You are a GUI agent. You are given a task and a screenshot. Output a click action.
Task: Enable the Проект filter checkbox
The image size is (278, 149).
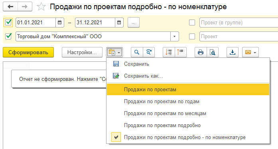(x=192, y=37)
